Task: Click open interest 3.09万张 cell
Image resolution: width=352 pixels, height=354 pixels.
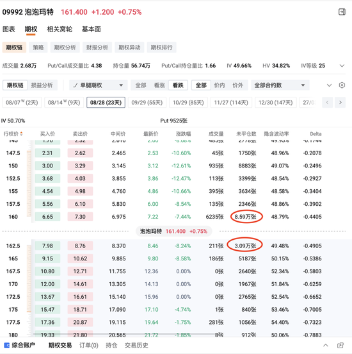Action: pyautogui.click(x=245, y=246)
